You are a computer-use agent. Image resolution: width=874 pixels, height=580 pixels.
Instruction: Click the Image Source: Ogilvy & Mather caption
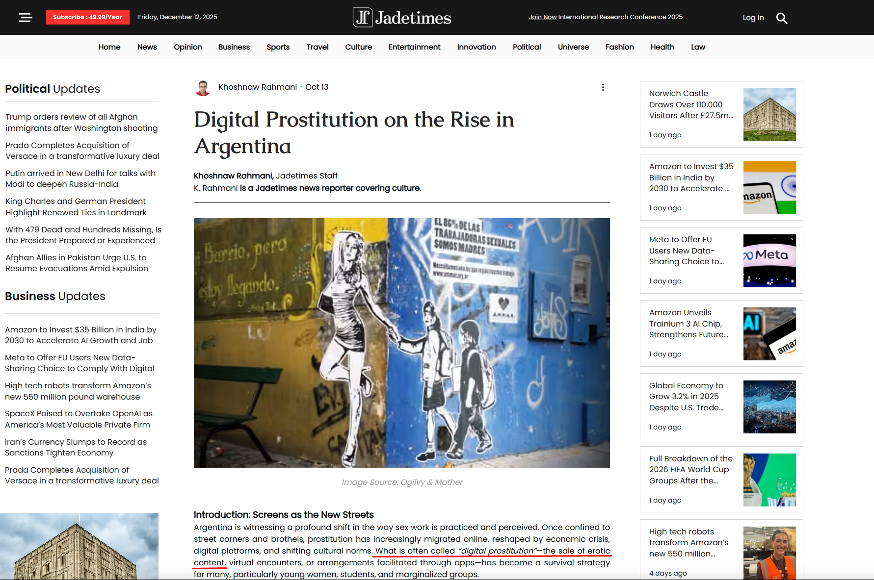pyautogui.click(x=402, y=482)
